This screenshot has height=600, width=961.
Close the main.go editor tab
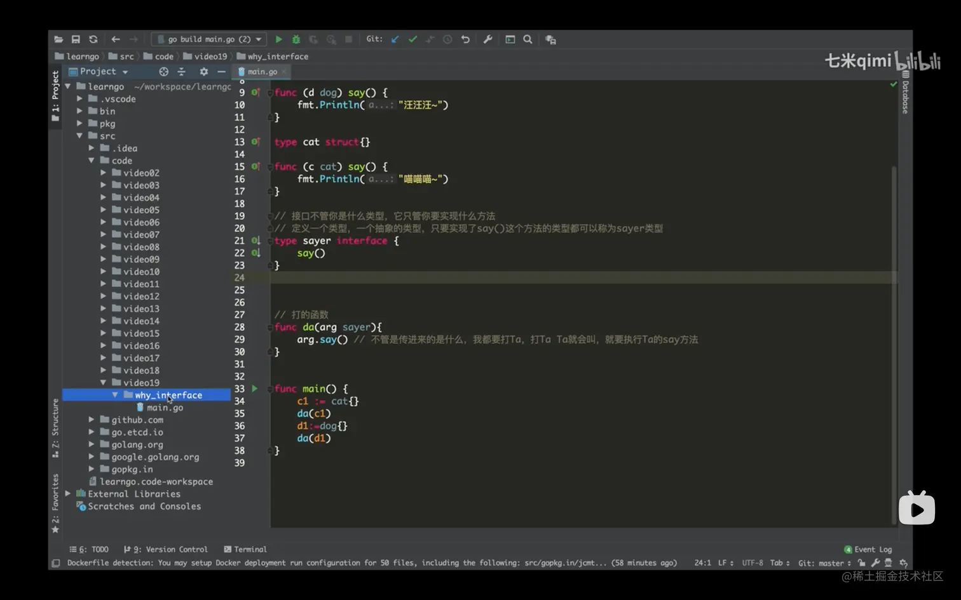coord(284,72)
